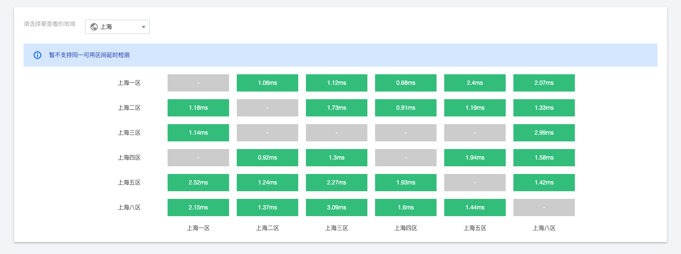
Task: Click the gray cell for 上海一区 to 上海一区
Action: coord(198,83)
